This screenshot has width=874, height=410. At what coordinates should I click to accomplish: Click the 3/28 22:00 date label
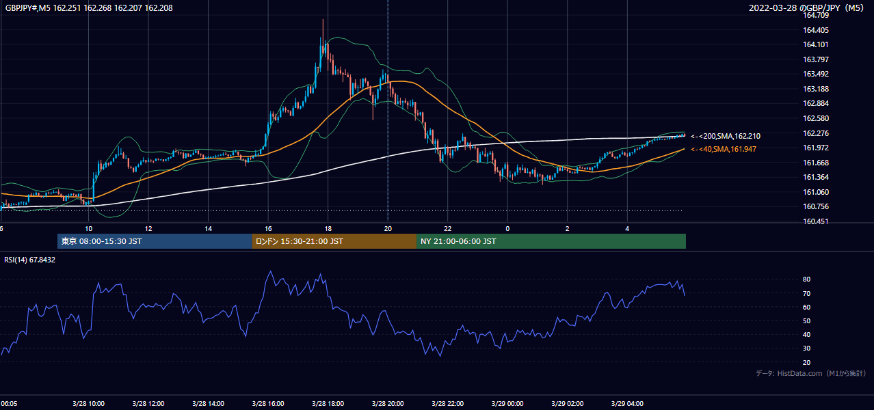pos(449,404)
